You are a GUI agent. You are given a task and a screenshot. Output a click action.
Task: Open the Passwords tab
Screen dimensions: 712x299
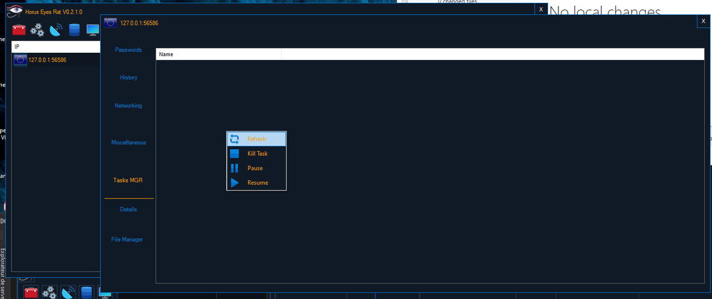tap(128, 50)
